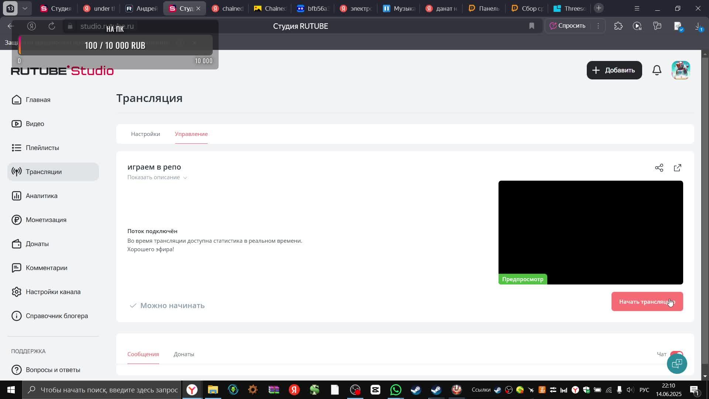Open the stream in a new window

[x=678, y=168]
